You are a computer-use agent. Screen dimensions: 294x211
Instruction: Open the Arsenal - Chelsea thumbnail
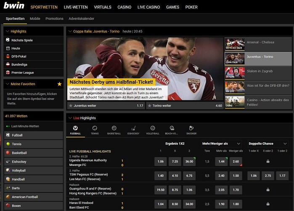tap(235, 44)
